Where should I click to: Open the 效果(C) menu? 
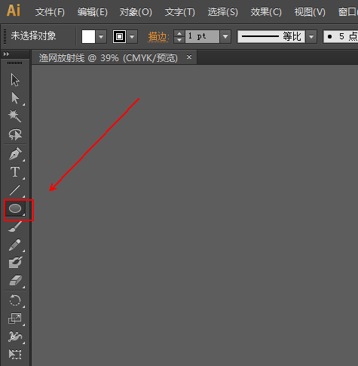coord(266,12)
